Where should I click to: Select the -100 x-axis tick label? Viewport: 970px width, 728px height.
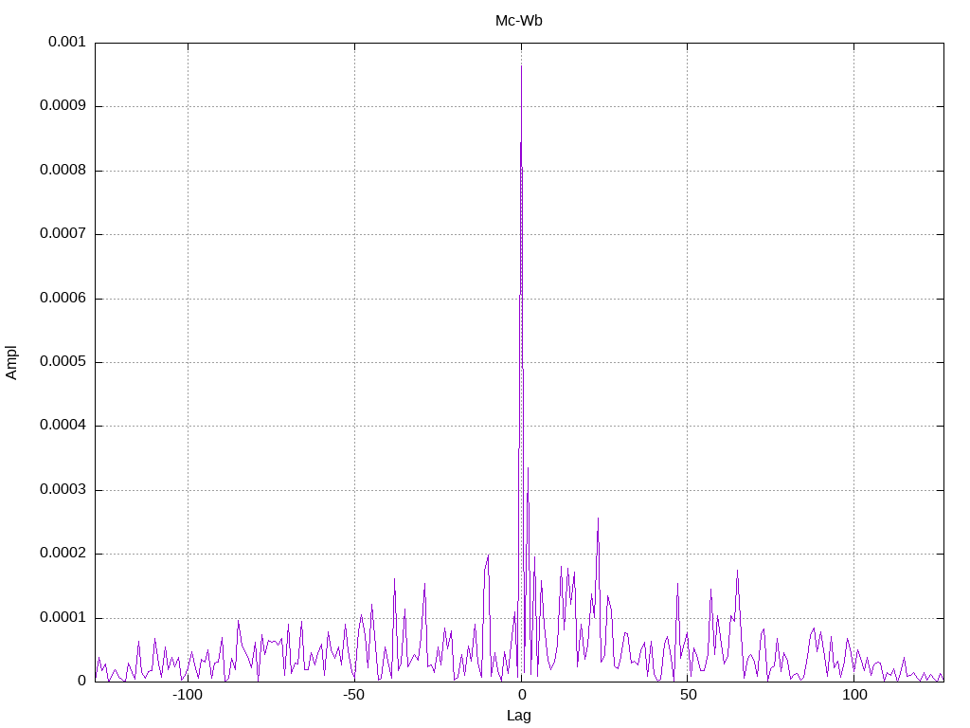(x=188, y=695)
